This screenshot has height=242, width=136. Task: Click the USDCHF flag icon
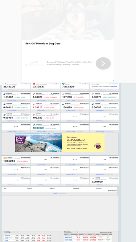tap(93, 94)
